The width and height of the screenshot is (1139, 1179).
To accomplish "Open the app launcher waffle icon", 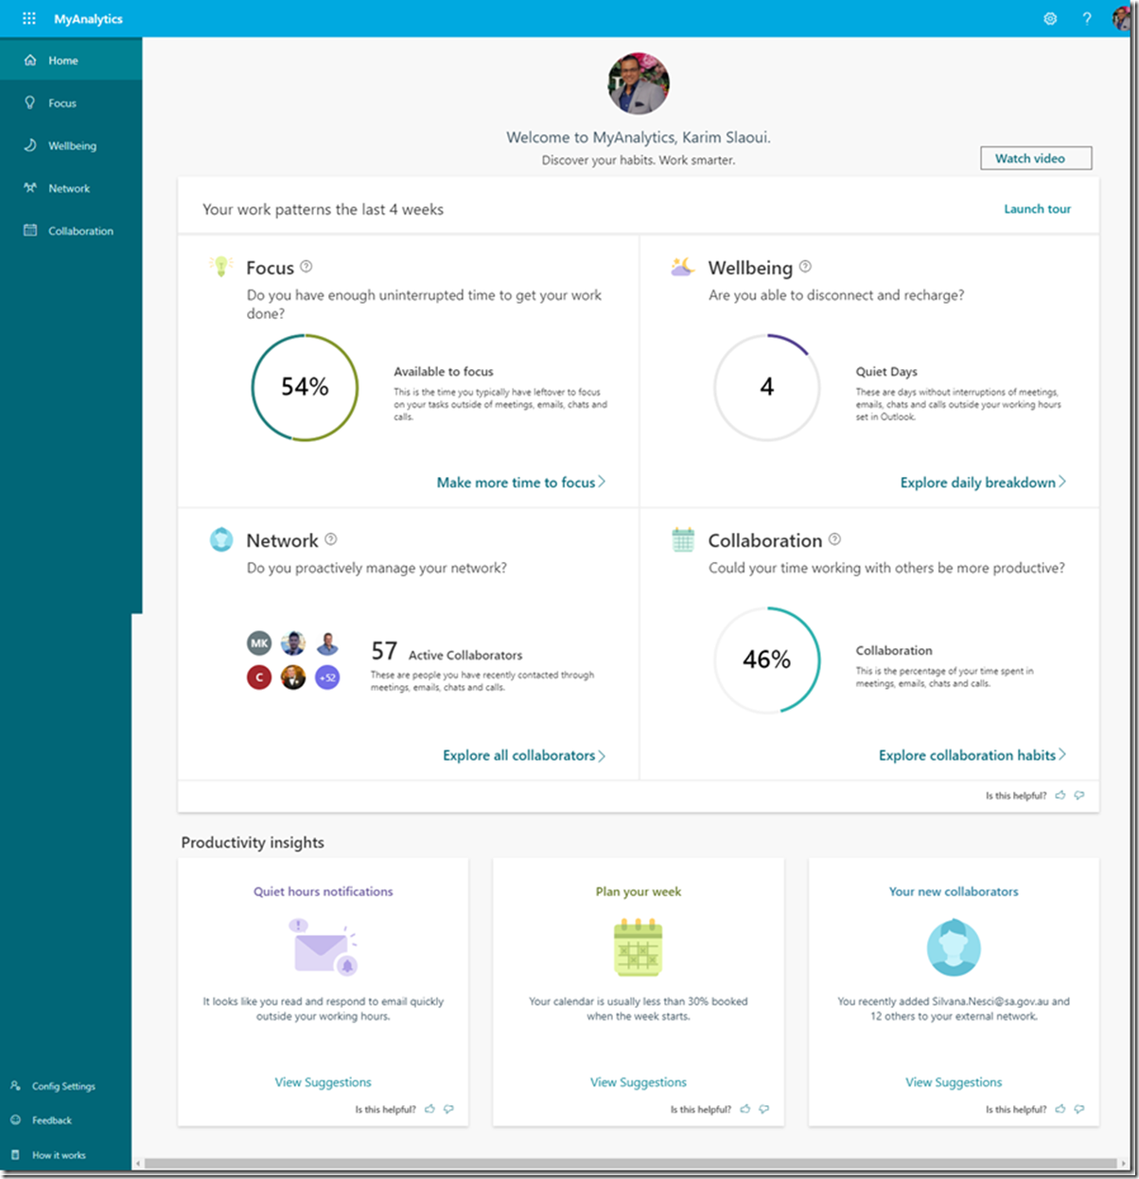I will [x=28, y=19].
